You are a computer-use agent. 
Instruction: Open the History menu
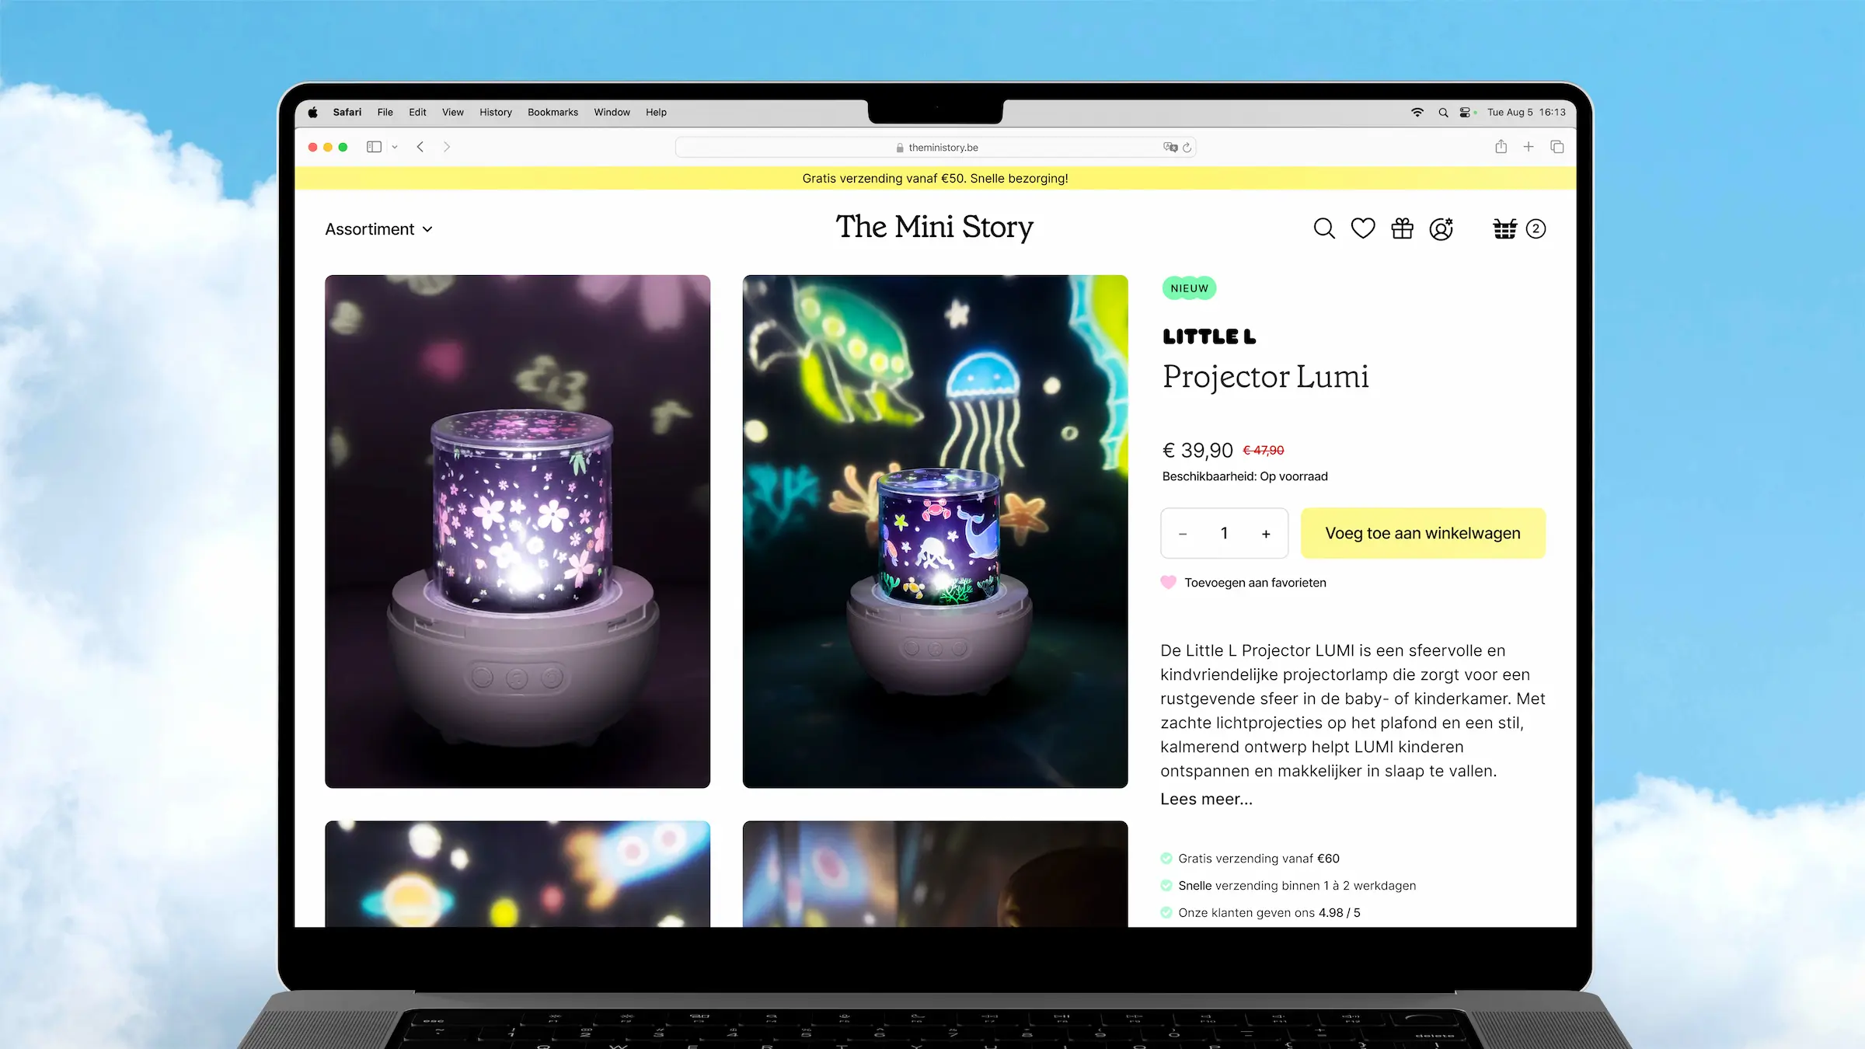(496, 112)
